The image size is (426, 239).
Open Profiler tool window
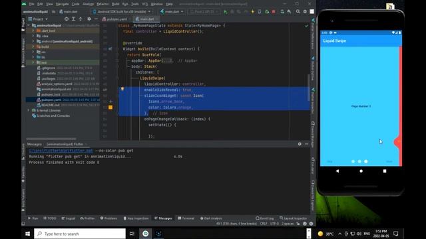point(87,218)
